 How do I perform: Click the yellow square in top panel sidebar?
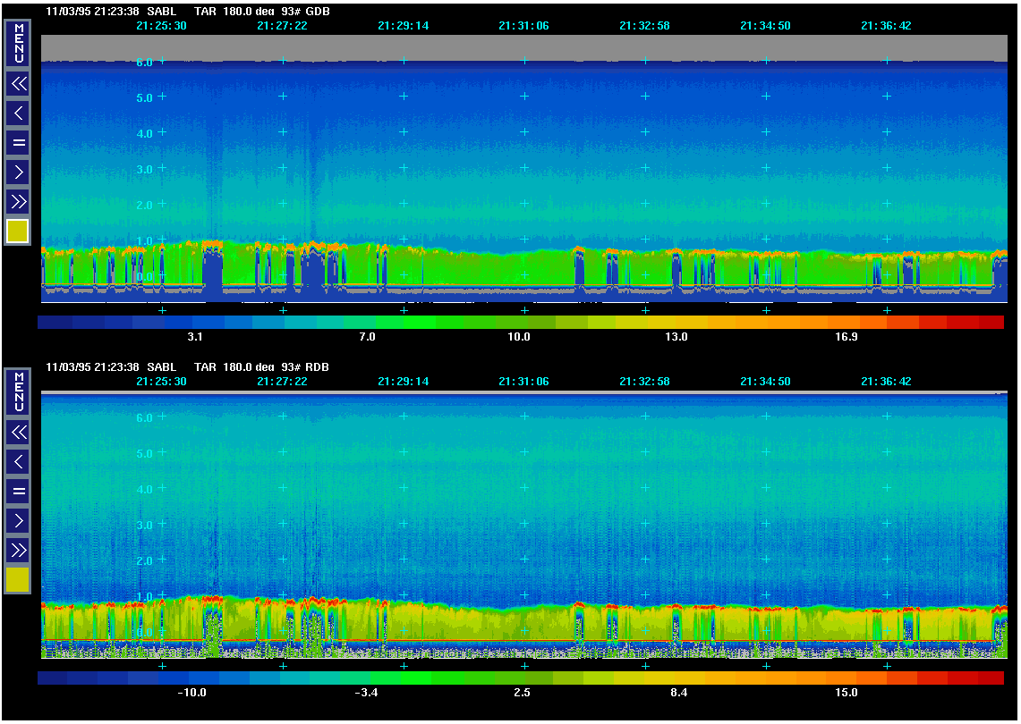18,232
